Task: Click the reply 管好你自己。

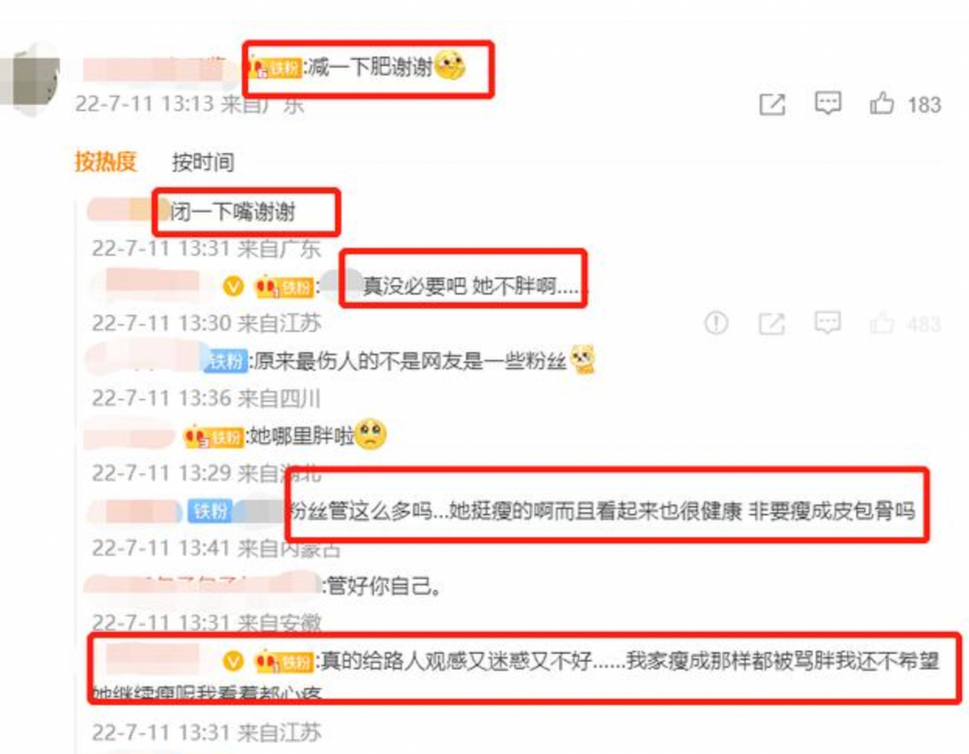Action: tap(384, 587)
